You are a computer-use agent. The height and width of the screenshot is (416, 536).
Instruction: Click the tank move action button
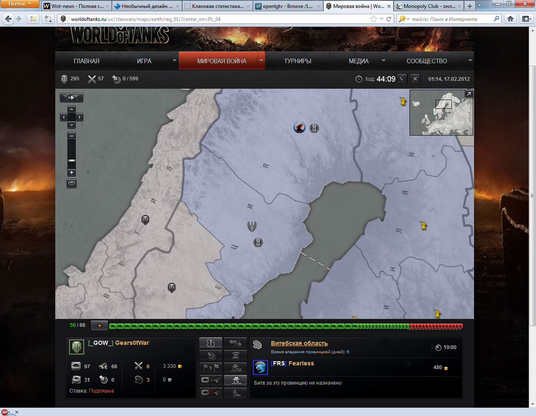click(211, 380)
